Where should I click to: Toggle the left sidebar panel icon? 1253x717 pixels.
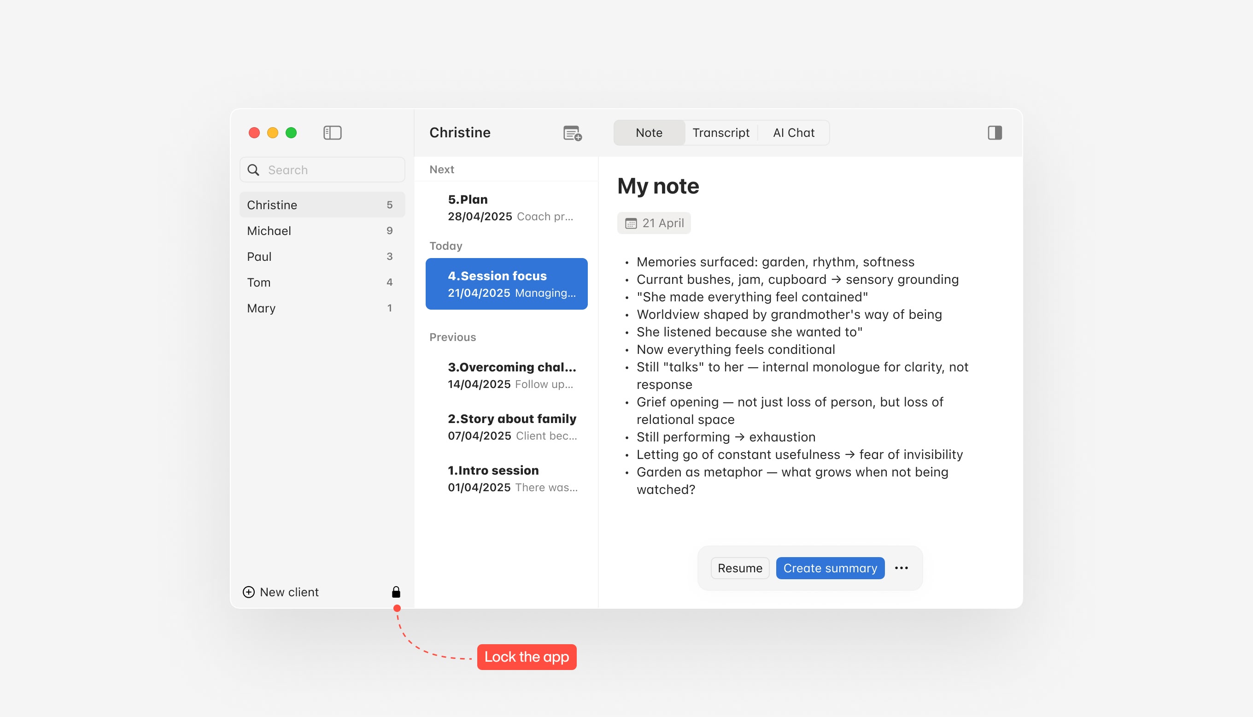click(332, 132)
